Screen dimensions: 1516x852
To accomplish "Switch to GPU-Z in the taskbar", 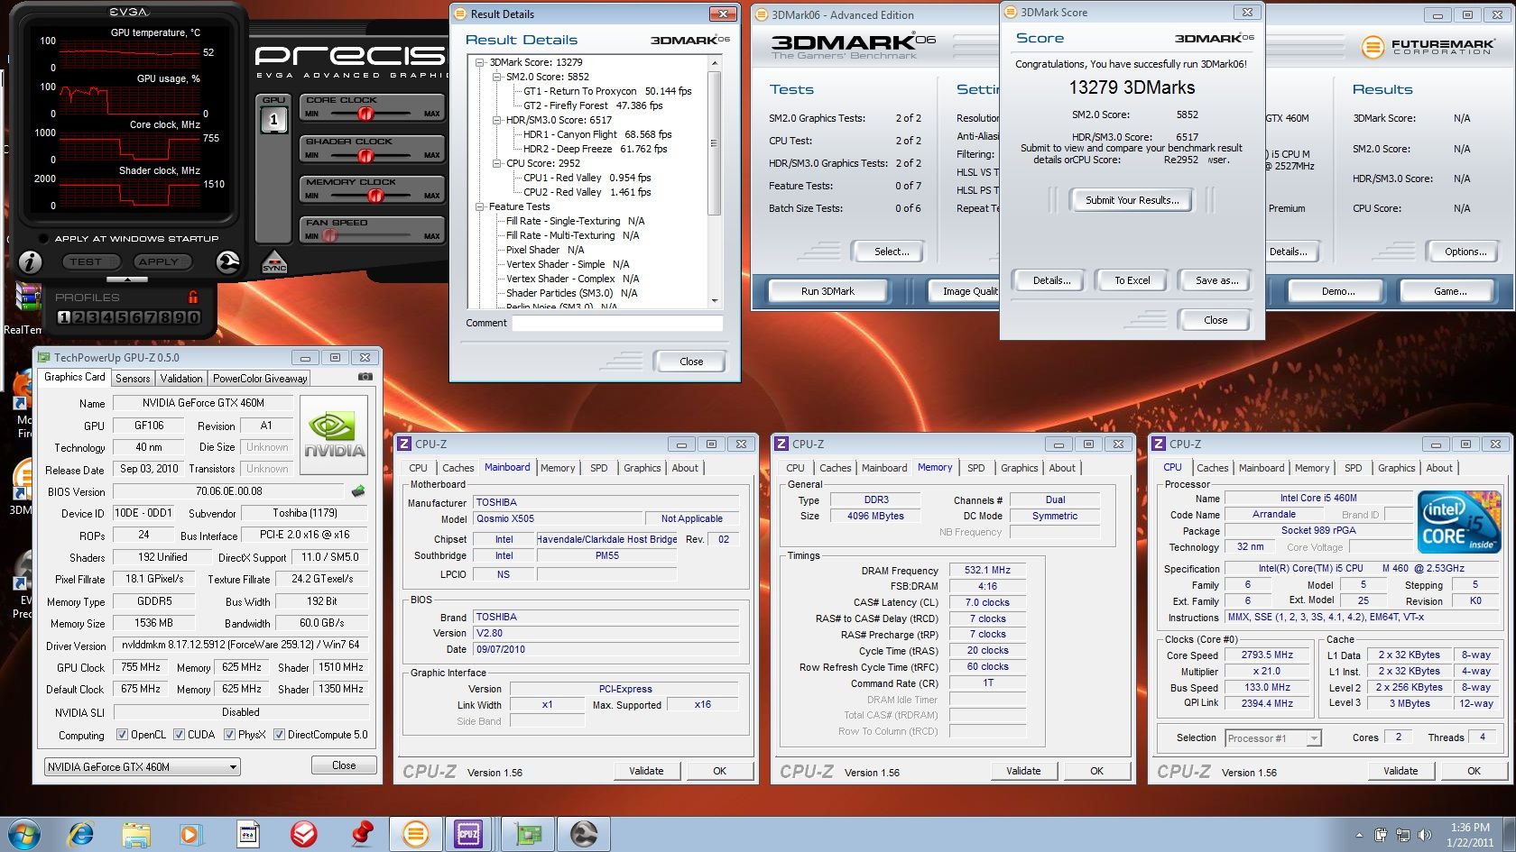I will [x=528, y=834].
